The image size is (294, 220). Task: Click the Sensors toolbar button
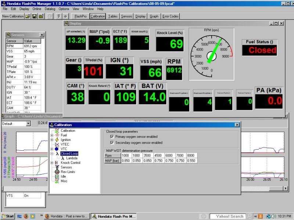coord(126,16)
